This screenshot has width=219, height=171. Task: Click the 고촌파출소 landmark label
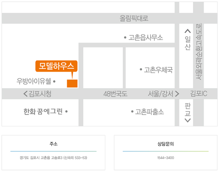[x=149, y=112]
